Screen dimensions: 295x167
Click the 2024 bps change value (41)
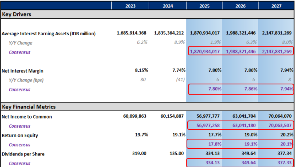point(180,80)
